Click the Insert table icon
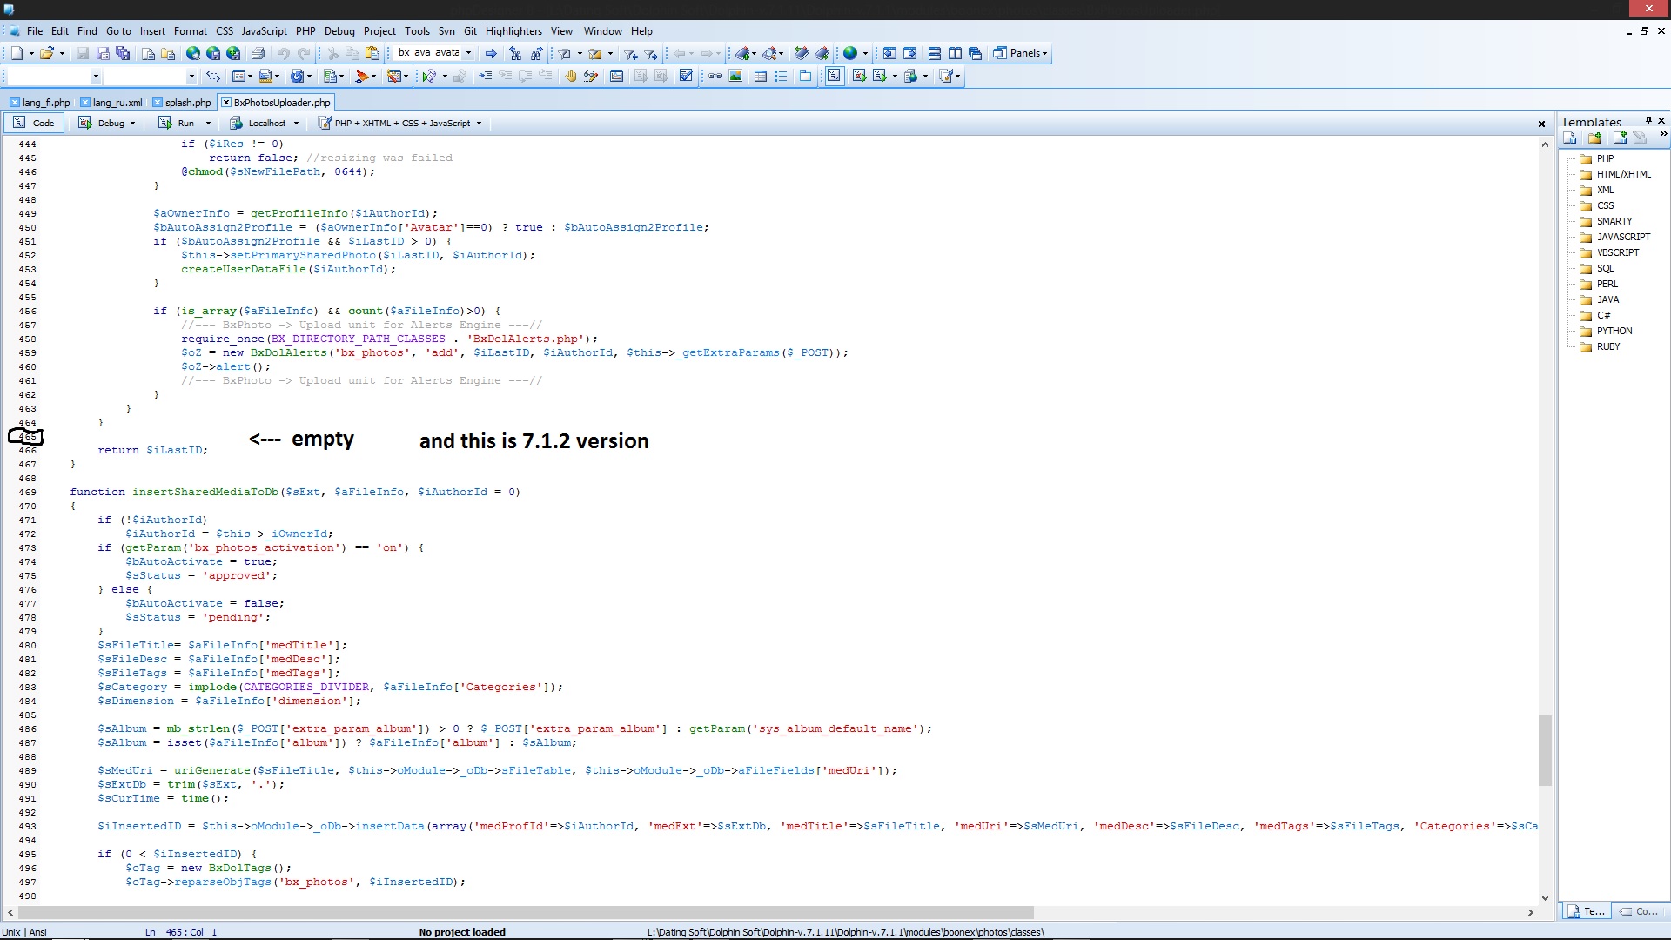 (760, 77)
